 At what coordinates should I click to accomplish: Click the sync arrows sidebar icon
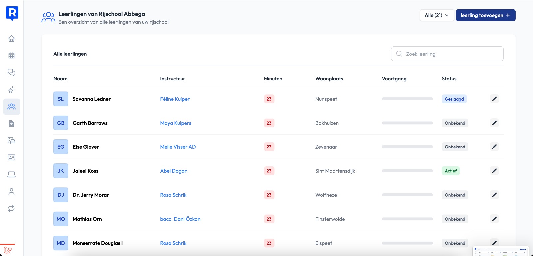pos(11,209)
